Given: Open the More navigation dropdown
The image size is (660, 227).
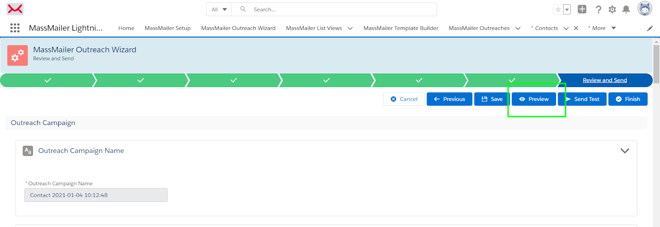Looking at the screenshot, I should click(x=602, y=28).
